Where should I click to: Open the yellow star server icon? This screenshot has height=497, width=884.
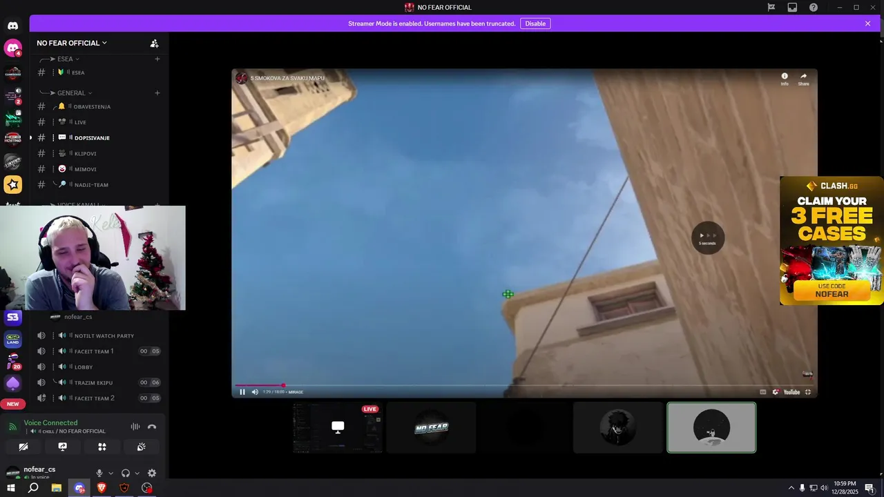12,184
